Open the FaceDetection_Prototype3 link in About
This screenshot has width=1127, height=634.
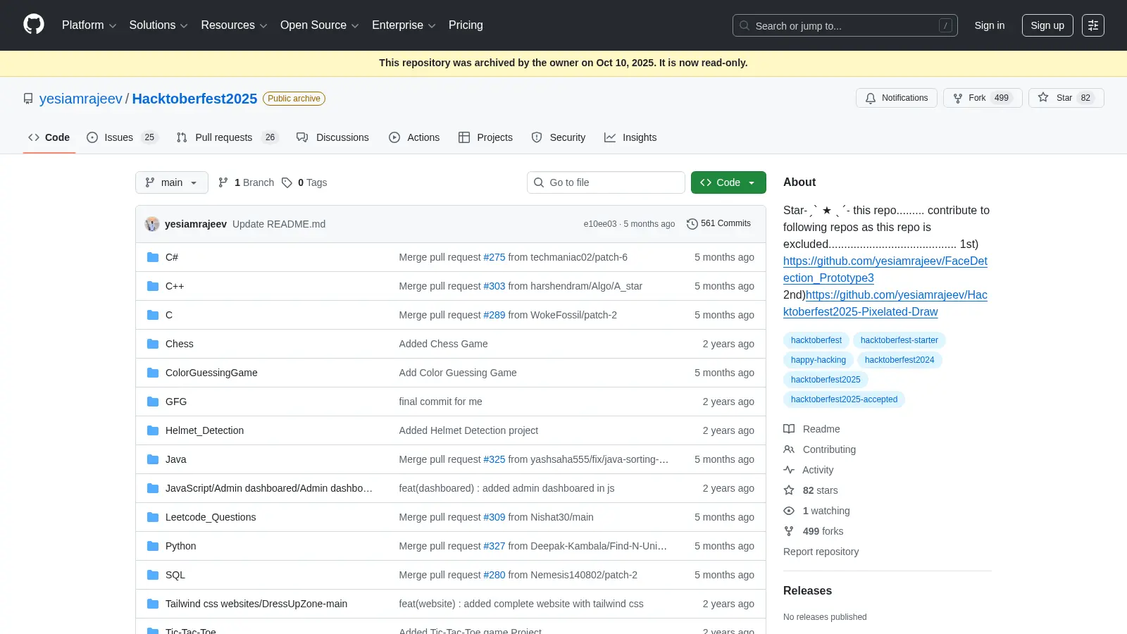click(885, 269)
